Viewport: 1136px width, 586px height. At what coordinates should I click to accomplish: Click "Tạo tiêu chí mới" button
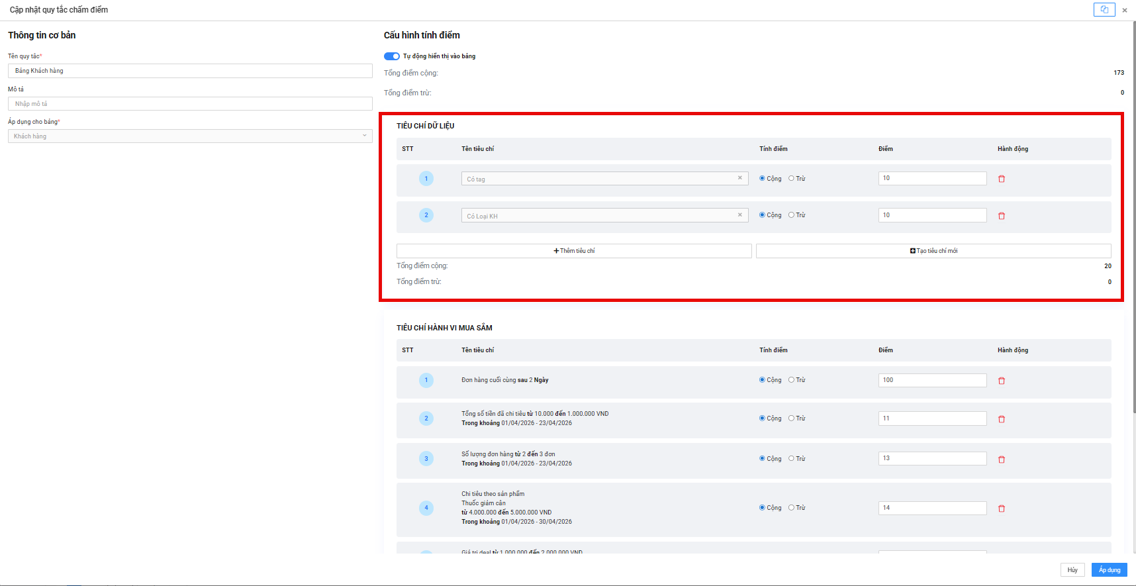tap(933, 251)
